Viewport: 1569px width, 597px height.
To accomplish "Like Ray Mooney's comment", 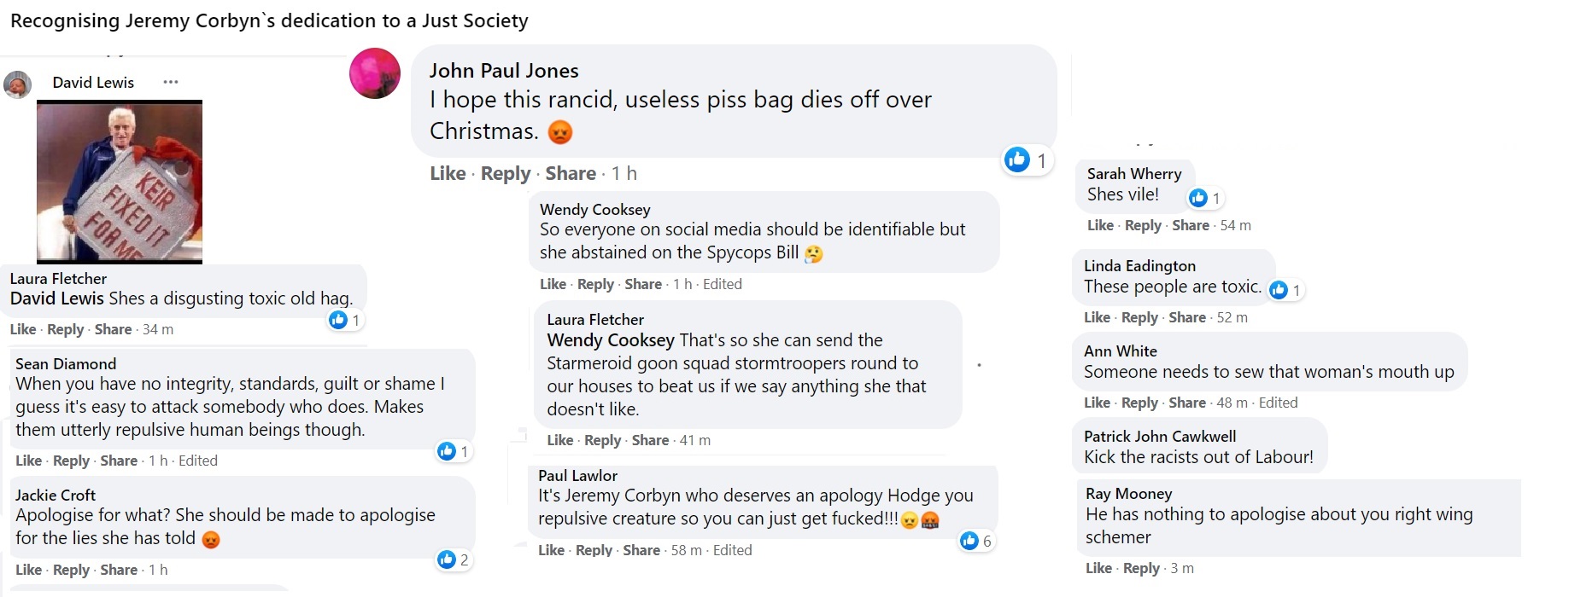I will tap(1098, 568).
